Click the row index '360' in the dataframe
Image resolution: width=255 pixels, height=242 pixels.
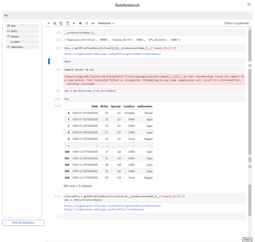(67, 152)
